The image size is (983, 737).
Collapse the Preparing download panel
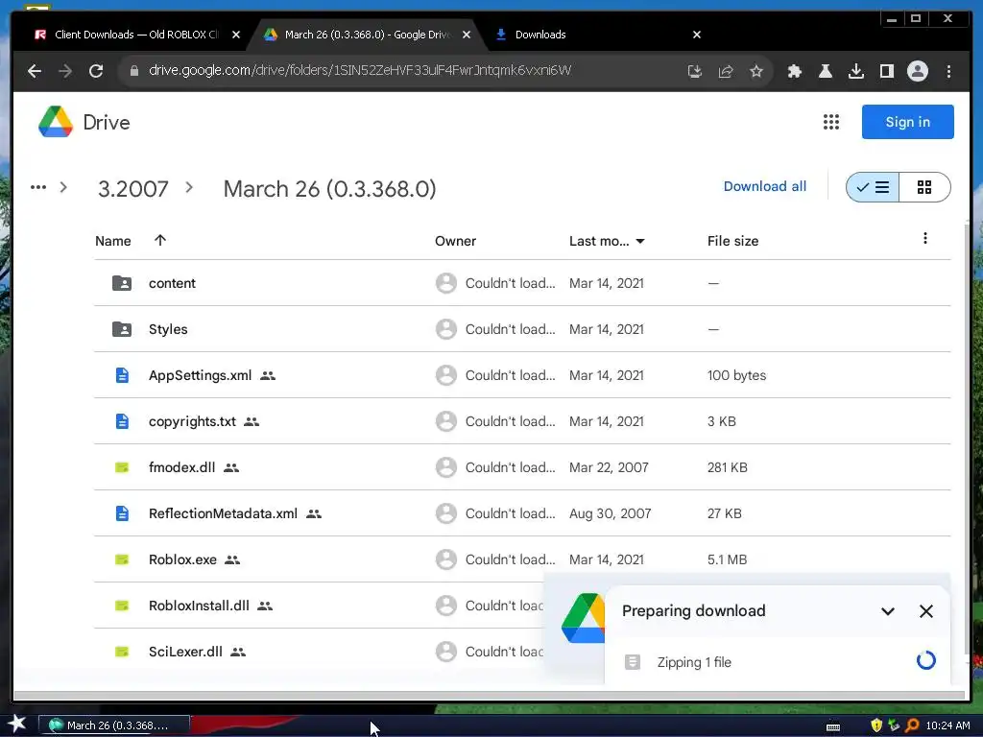click(x=888, y=611)
